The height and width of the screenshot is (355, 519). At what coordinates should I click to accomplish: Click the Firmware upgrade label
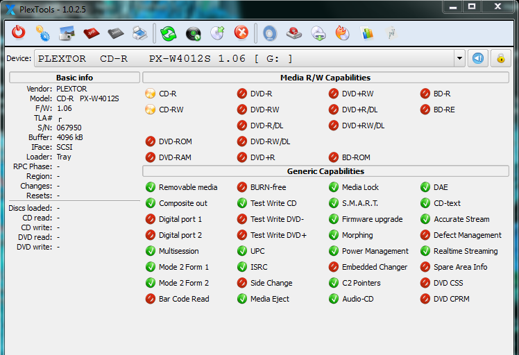coord(372,219)
